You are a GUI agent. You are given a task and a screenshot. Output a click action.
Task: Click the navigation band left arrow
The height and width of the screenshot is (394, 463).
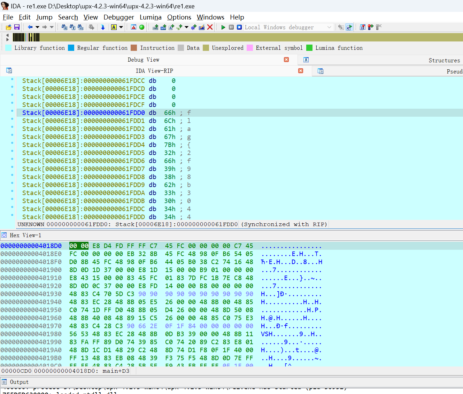(8, 35)
